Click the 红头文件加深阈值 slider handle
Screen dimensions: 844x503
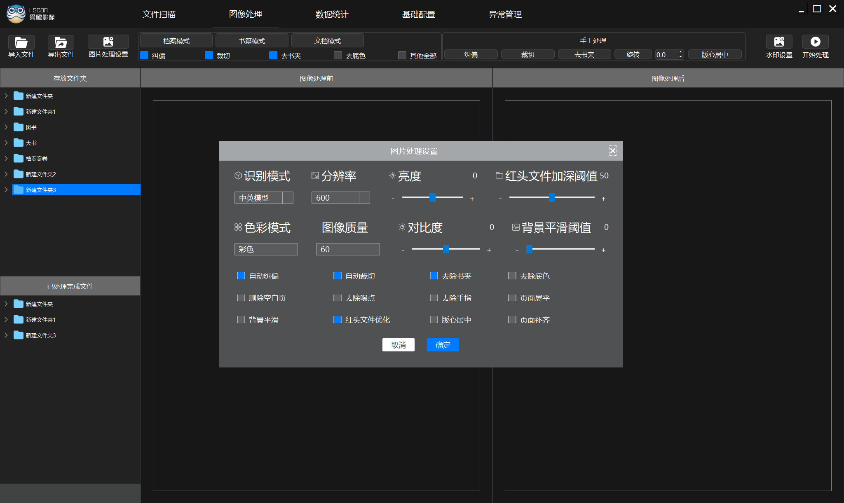click(552, 198)
